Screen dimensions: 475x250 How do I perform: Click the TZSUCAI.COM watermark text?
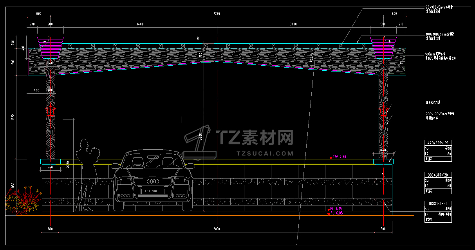point(265,154)
